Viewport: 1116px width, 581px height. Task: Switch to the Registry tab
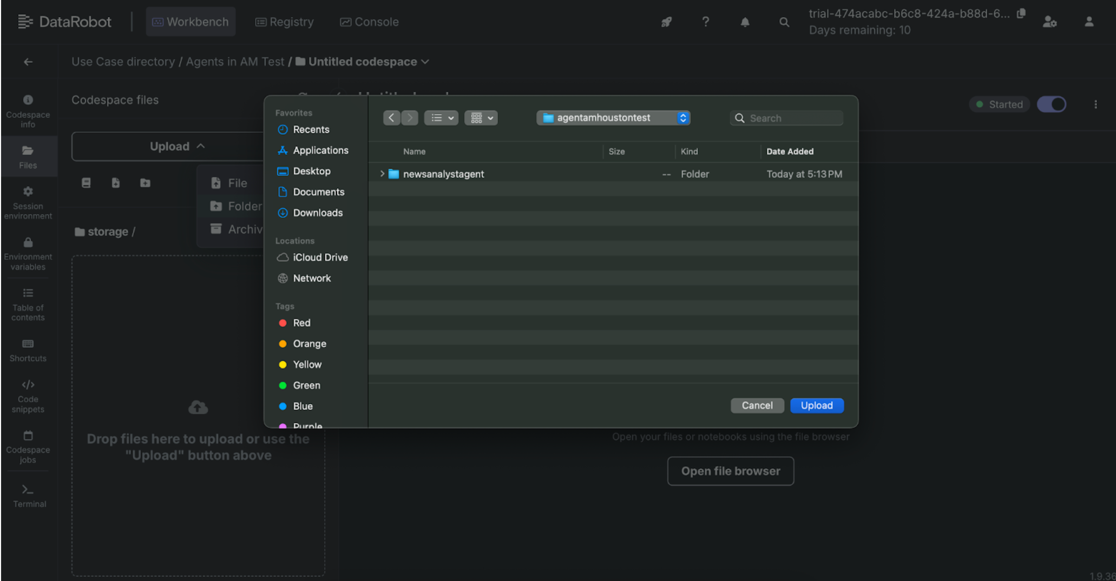285,22
